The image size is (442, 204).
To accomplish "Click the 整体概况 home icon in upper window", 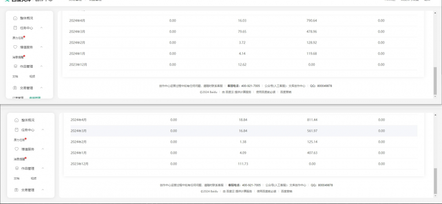I will [x=15, y=18].
